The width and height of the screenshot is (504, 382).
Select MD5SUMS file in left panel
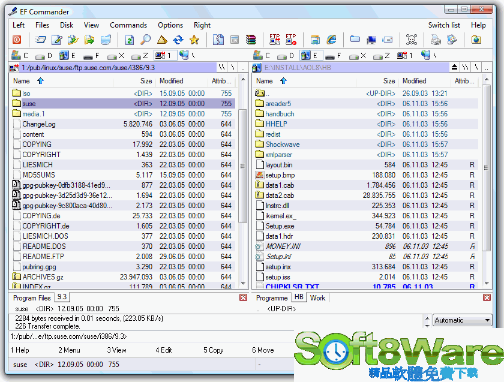(x=122, y=175)
